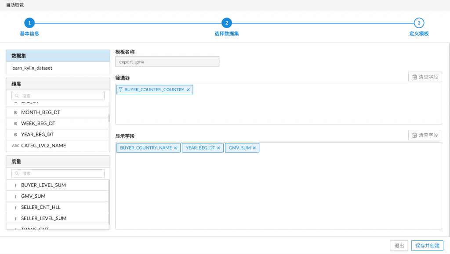This screenshot has height=254, width=450.
Task: Click the funnel icon on BUYER_COUNTRY_COUNTRY
Action: click(121, 89)
